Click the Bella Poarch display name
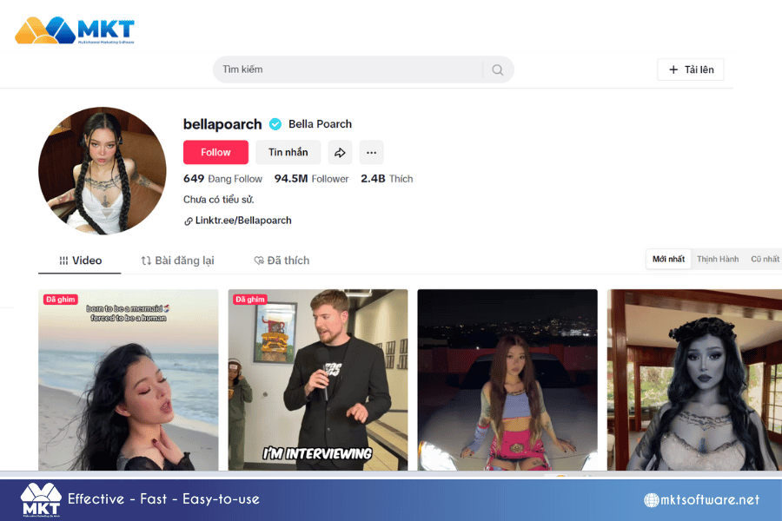The image size is (782, 521). [320, 124]
